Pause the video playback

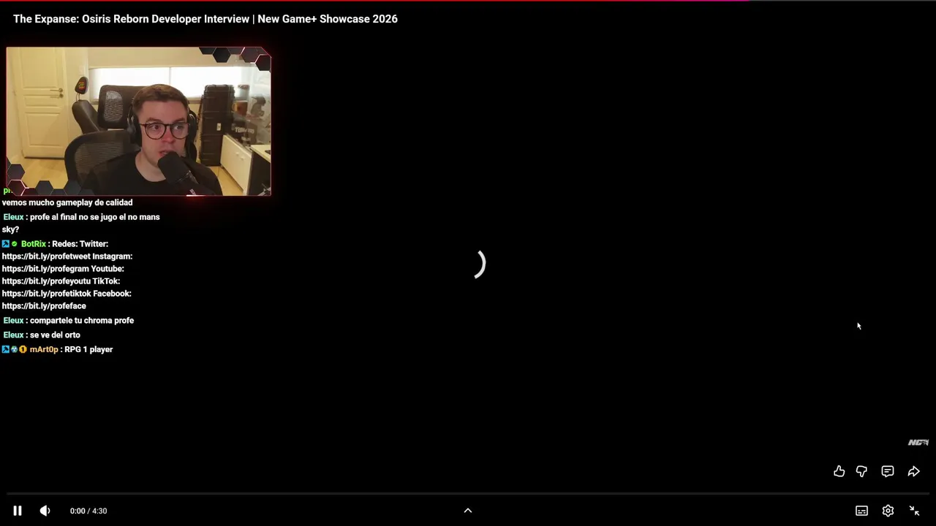18,511
